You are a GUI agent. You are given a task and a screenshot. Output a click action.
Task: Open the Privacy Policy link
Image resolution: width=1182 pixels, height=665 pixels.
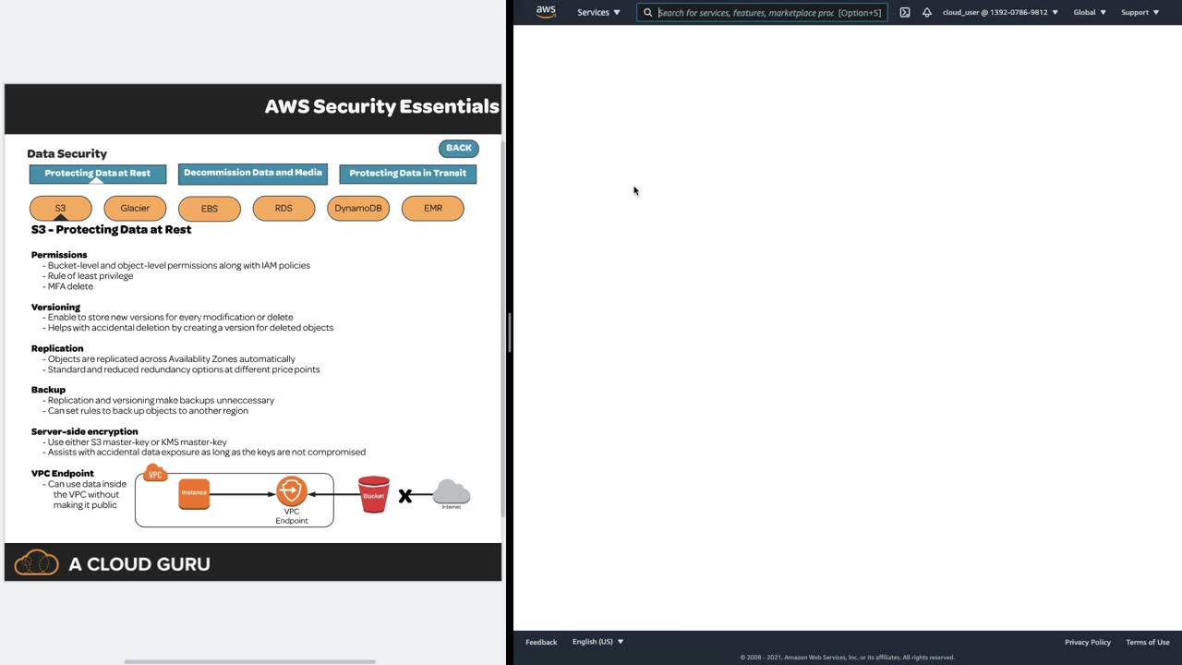pyautogui.click(x=1088, y=642)
